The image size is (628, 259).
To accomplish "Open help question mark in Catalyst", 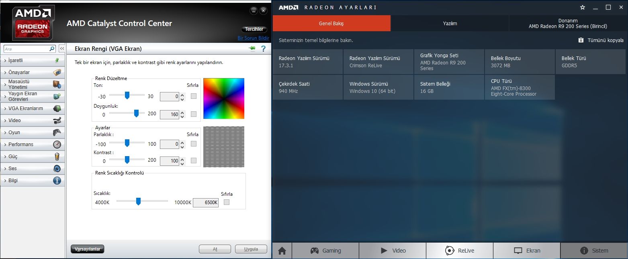I will [x=264, y=49].
